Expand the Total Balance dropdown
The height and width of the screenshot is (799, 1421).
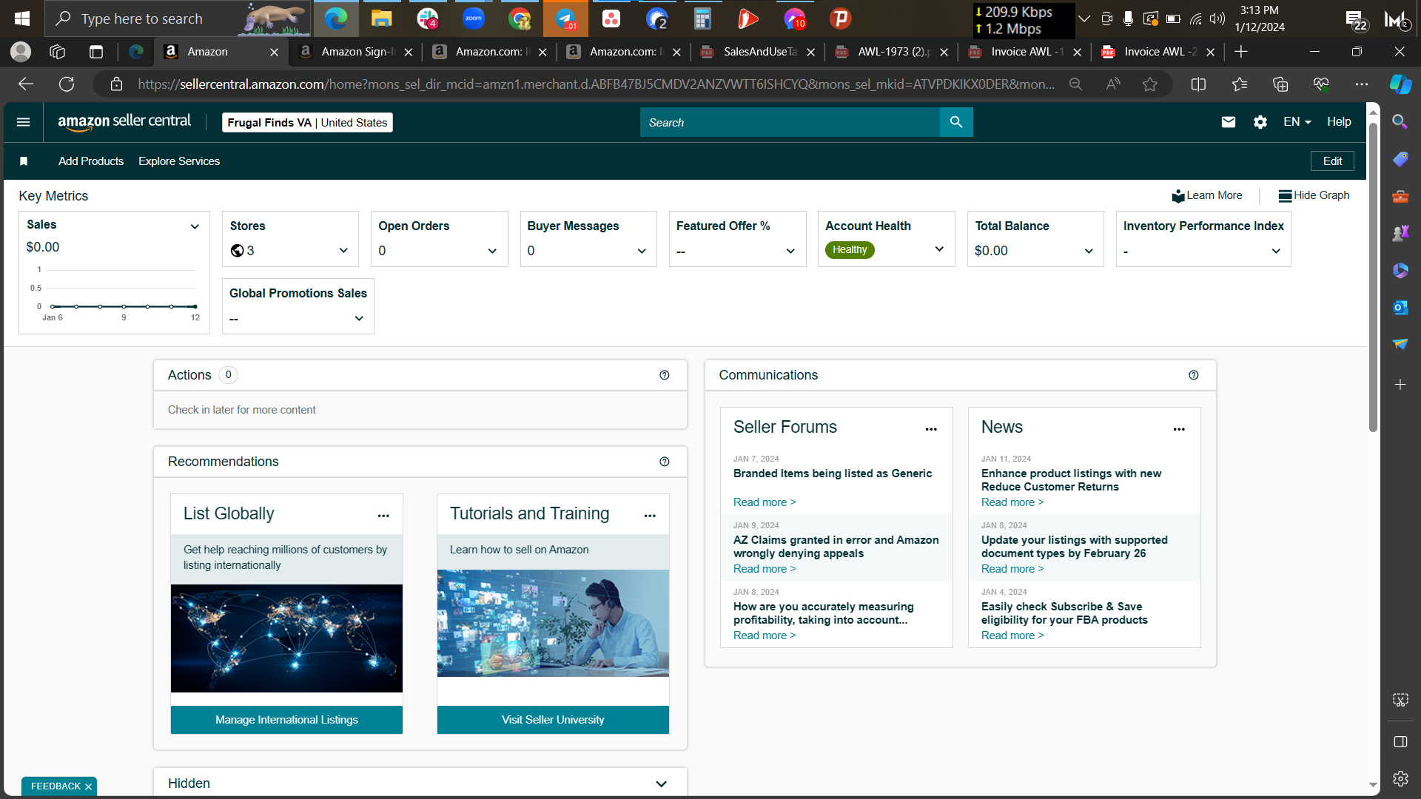click(1089, 252)
